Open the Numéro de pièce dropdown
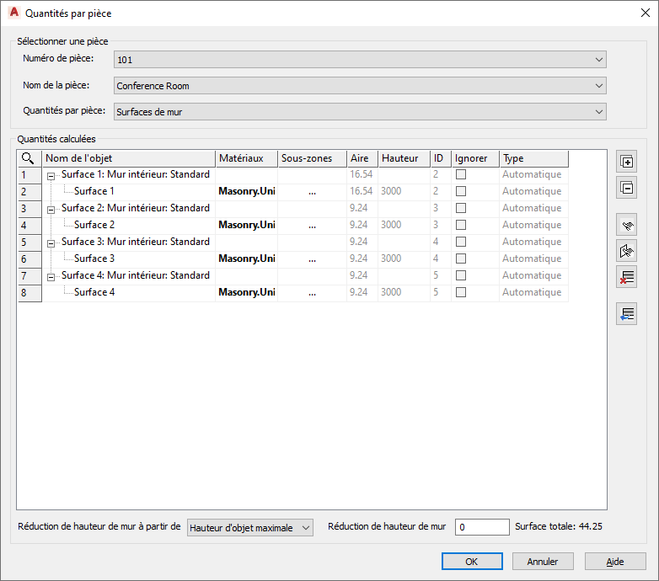This screenshot has width=659, height=581. tap(360, 60)
